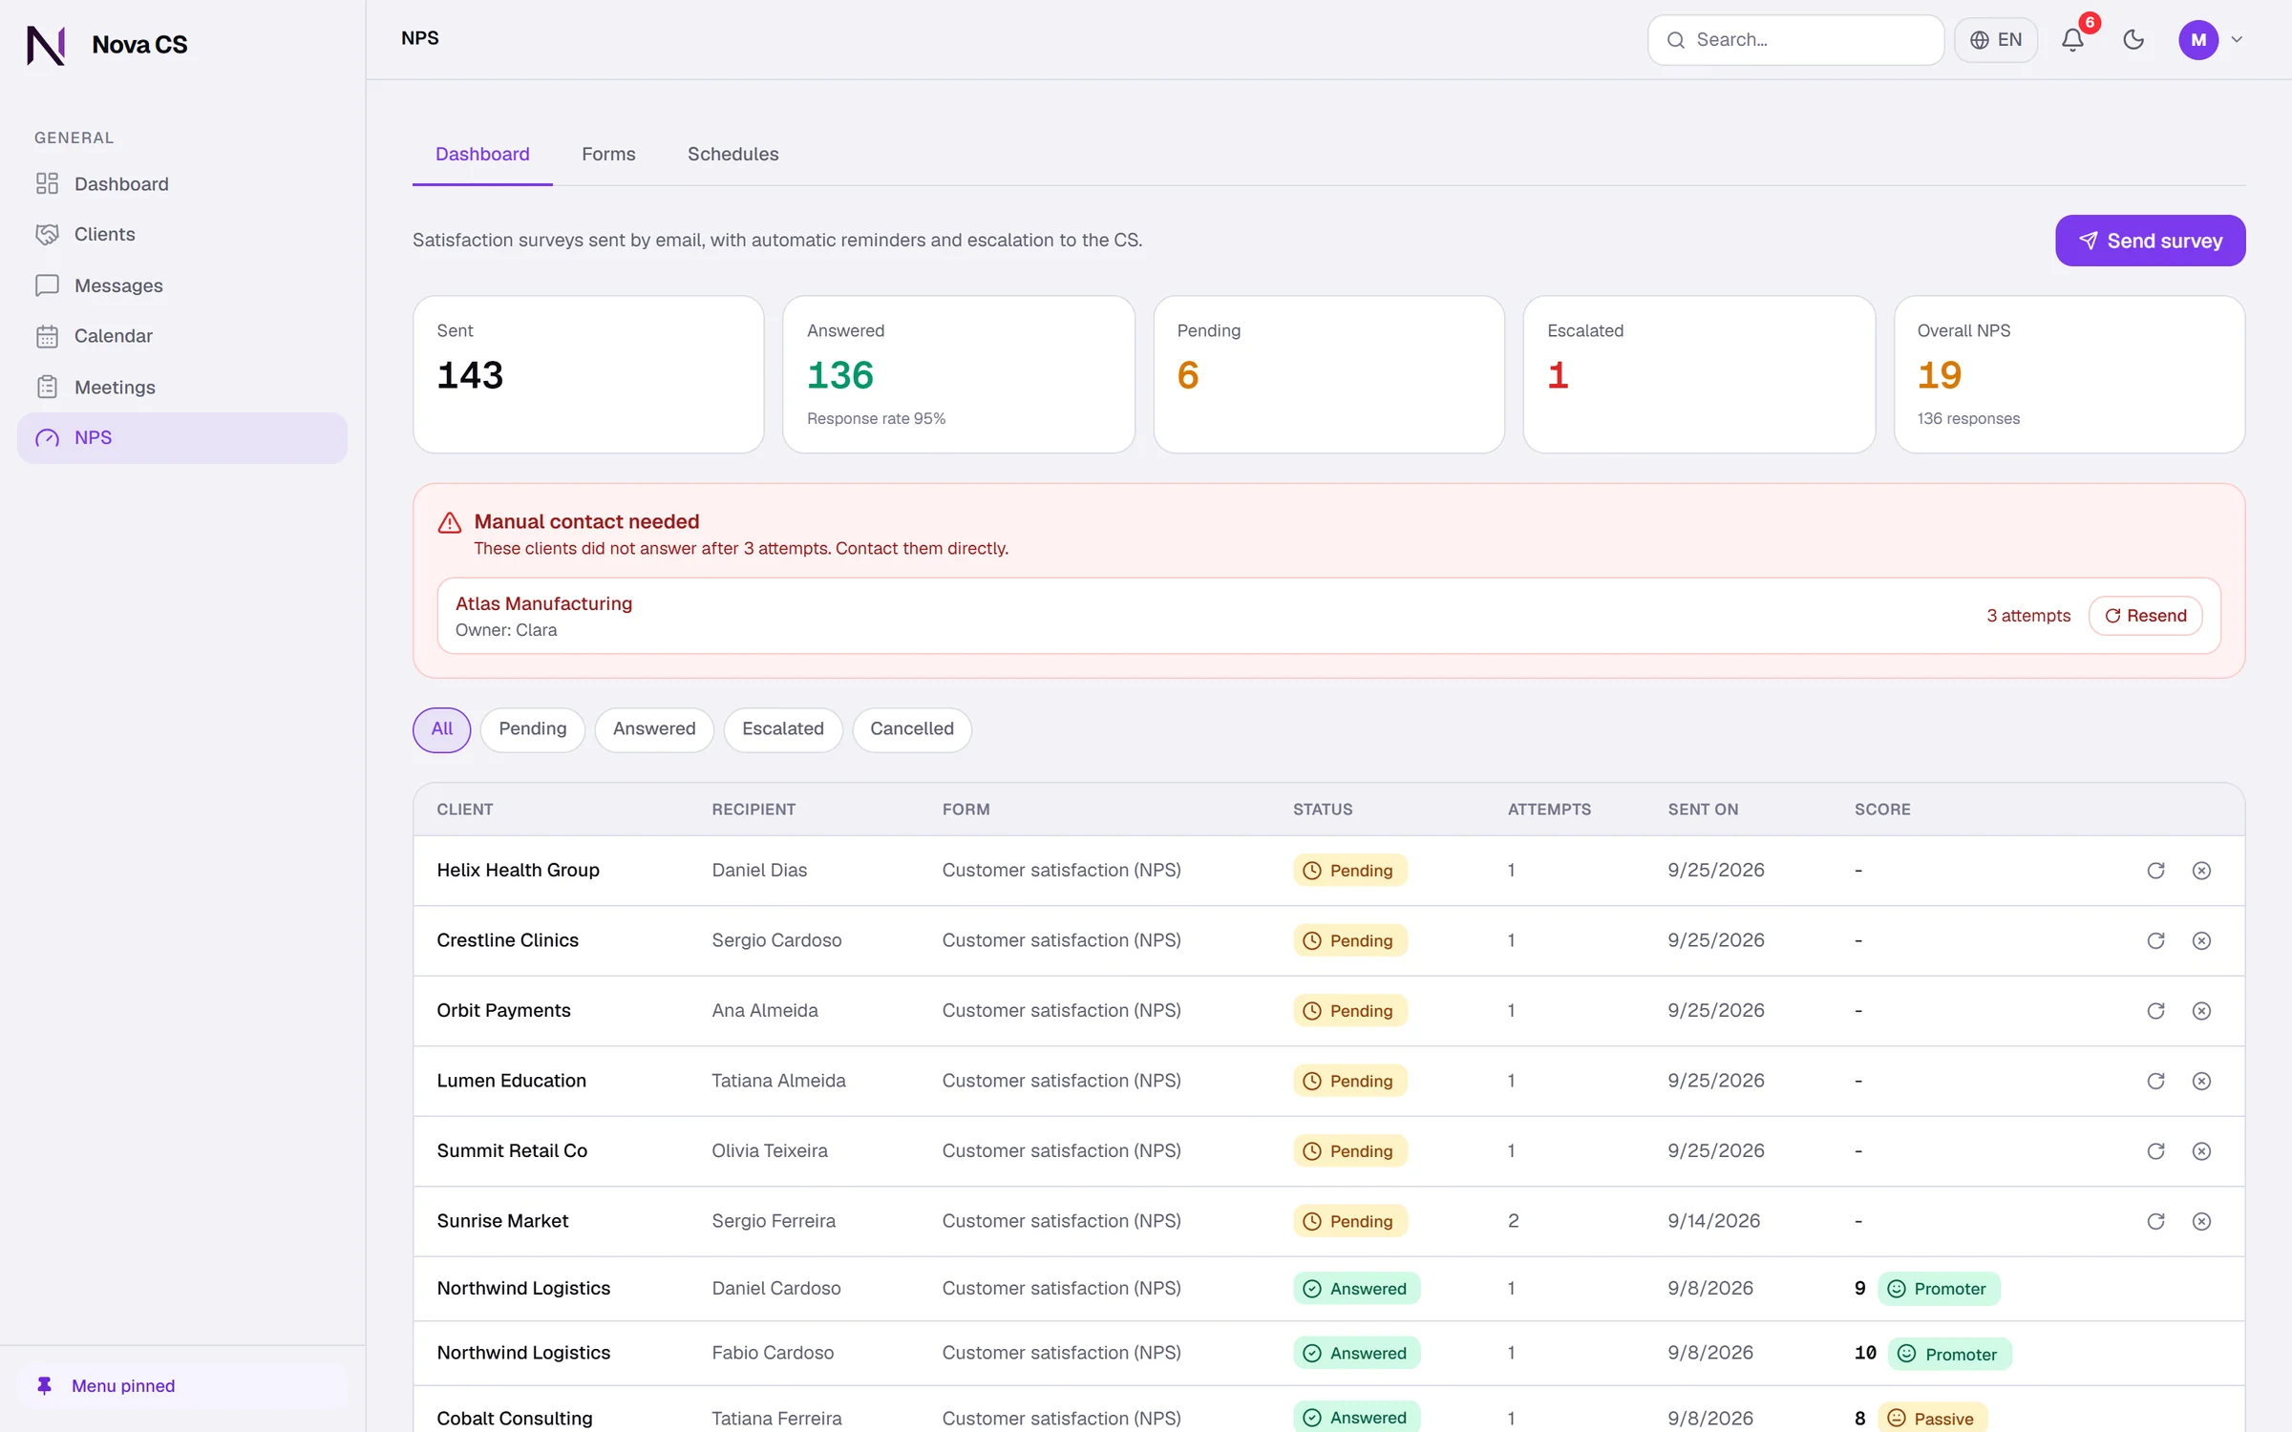Toggle dark mode moon icon
Image resolution: width=2292 pixels, height=1432 pixels.
coord(2133,40)
